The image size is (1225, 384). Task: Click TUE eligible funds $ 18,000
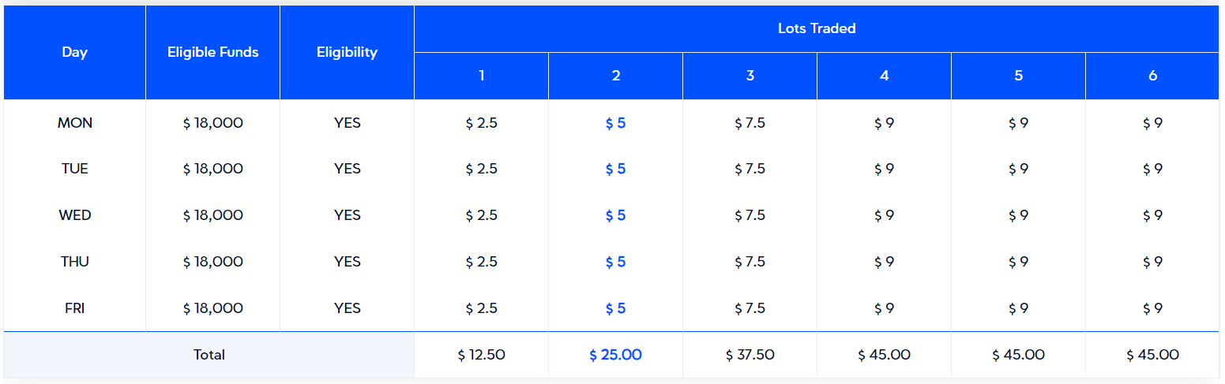click(213, 169)
